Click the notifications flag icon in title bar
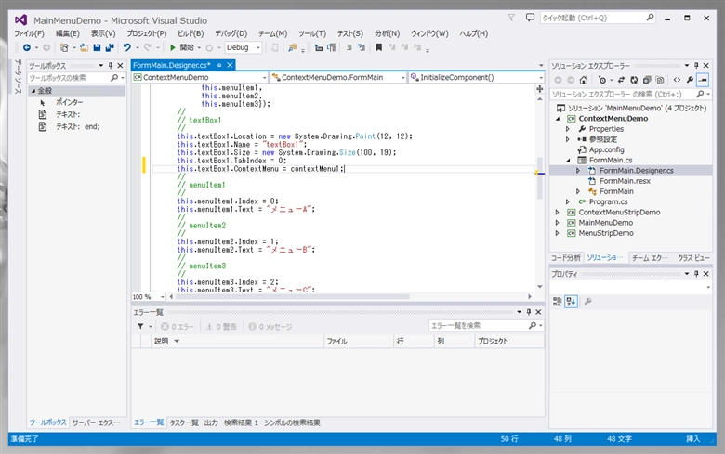The width and height of the screenshot is (725, 454). (511, 18)
